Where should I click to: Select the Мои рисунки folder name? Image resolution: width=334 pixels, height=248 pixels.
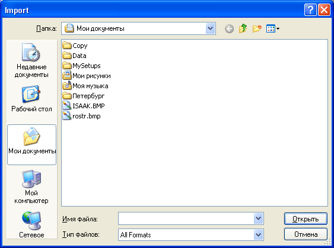pos(91,76)
